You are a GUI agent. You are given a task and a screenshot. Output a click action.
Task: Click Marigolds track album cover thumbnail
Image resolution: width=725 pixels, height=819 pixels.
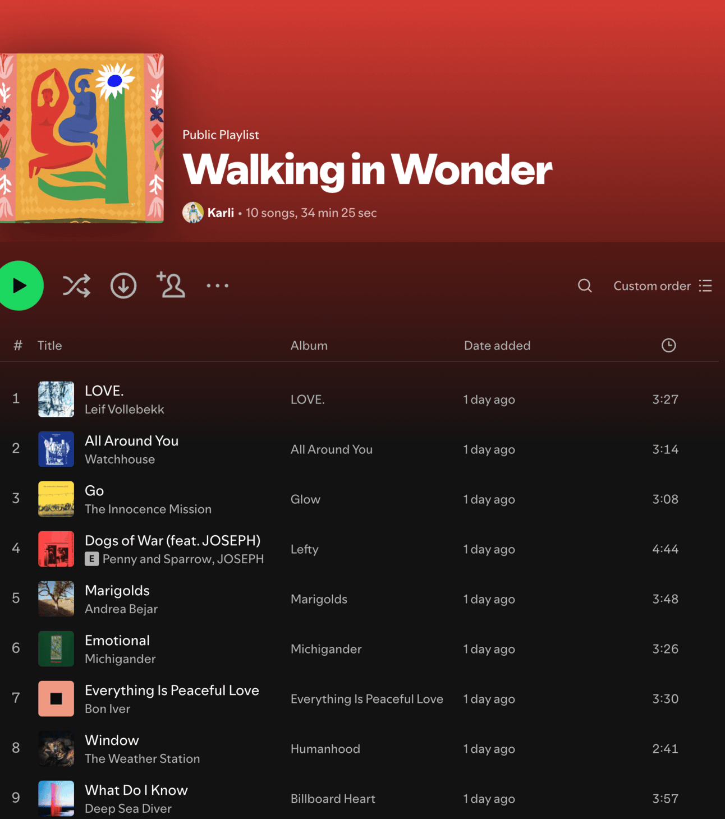pos(56,599)
